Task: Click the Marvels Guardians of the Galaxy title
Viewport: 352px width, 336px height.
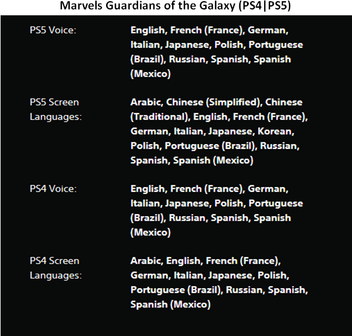Action: 175,6
